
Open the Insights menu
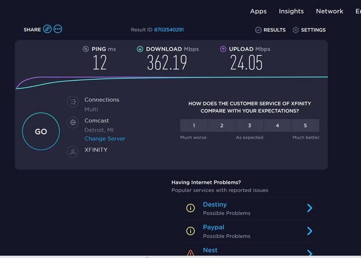291,11
